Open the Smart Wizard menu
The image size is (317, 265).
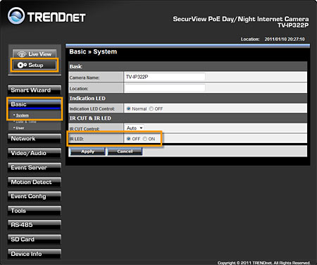pyautogui.click(x=35, y=90)
